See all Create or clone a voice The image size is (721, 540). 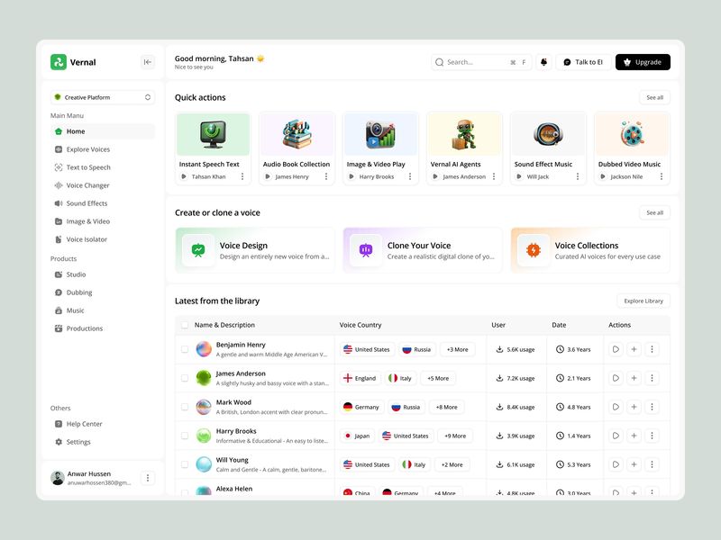click(x=655, y=212)
